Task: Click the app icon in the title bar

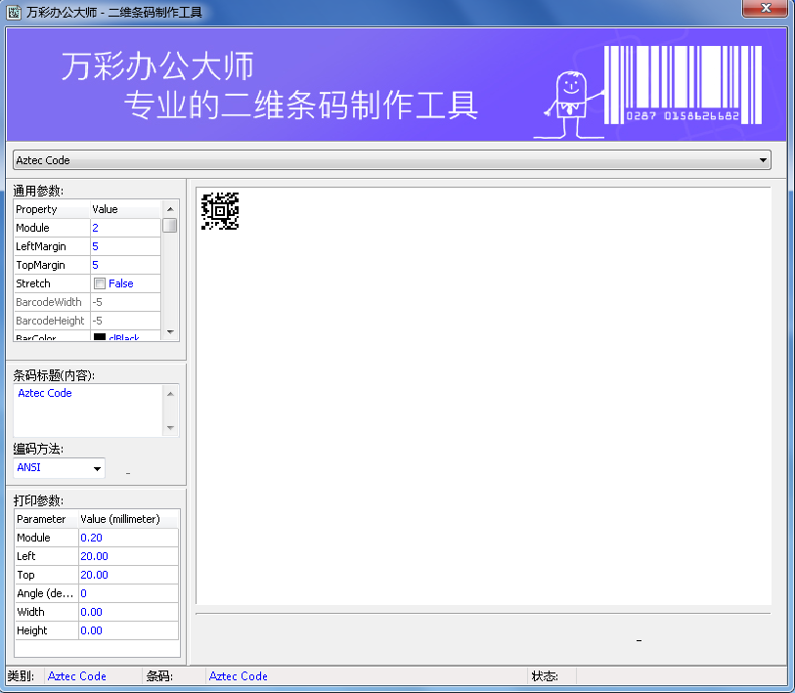Action: [14, 10]
